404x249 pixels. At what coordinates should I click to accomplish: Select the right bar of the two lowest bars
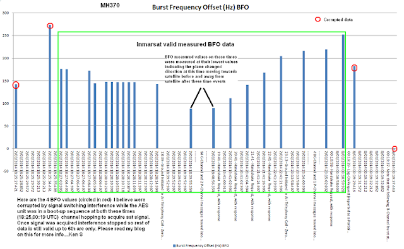click(x=213, y=128)
